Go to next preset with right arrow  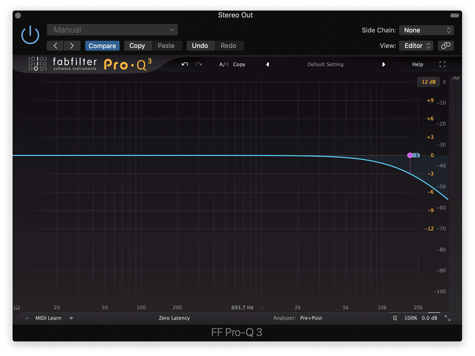[x=72, y=46]
